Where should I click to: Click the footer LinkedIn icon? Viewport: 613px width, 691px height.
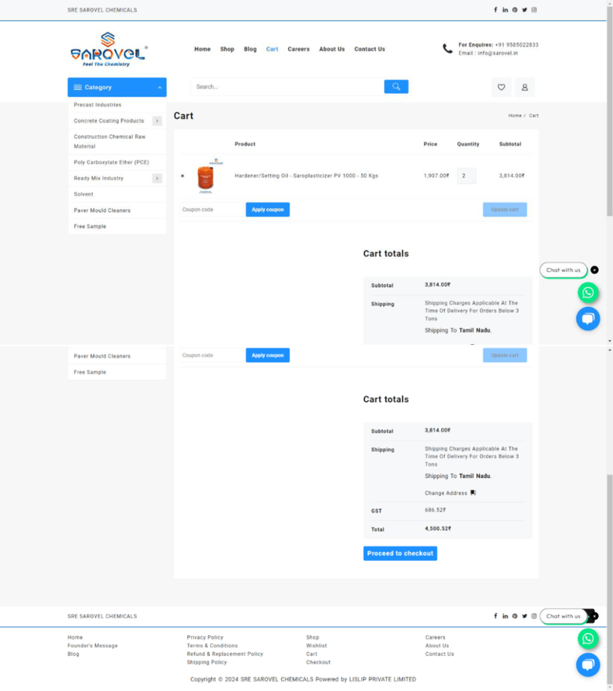(505, 616)
